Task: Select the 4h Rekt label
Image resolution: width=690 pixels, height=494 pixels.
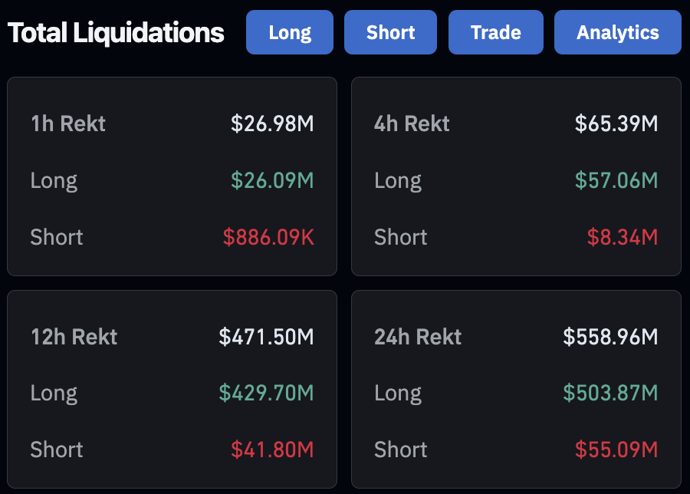Action: [412, 123]
